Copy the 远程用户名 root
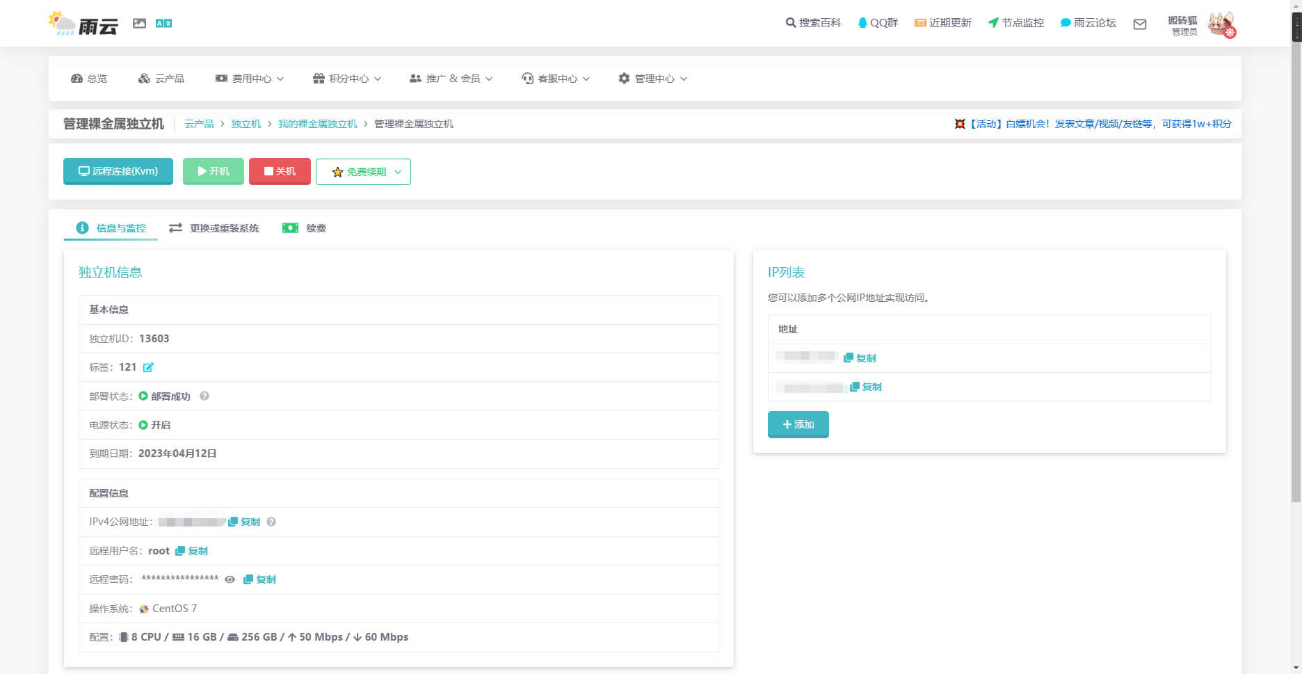The height and width of the screenshot is (674, 1302). [x=191, y=551]
